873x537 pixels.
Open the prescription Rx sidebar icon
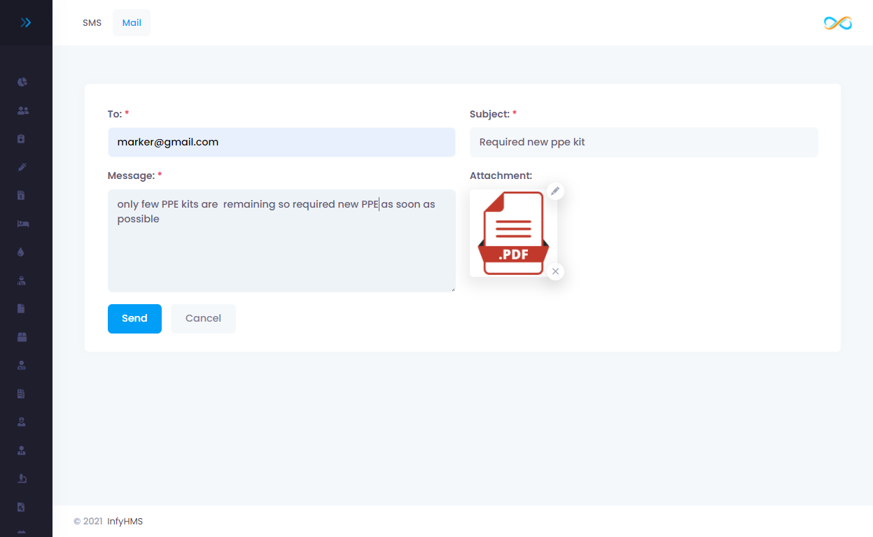22,507
